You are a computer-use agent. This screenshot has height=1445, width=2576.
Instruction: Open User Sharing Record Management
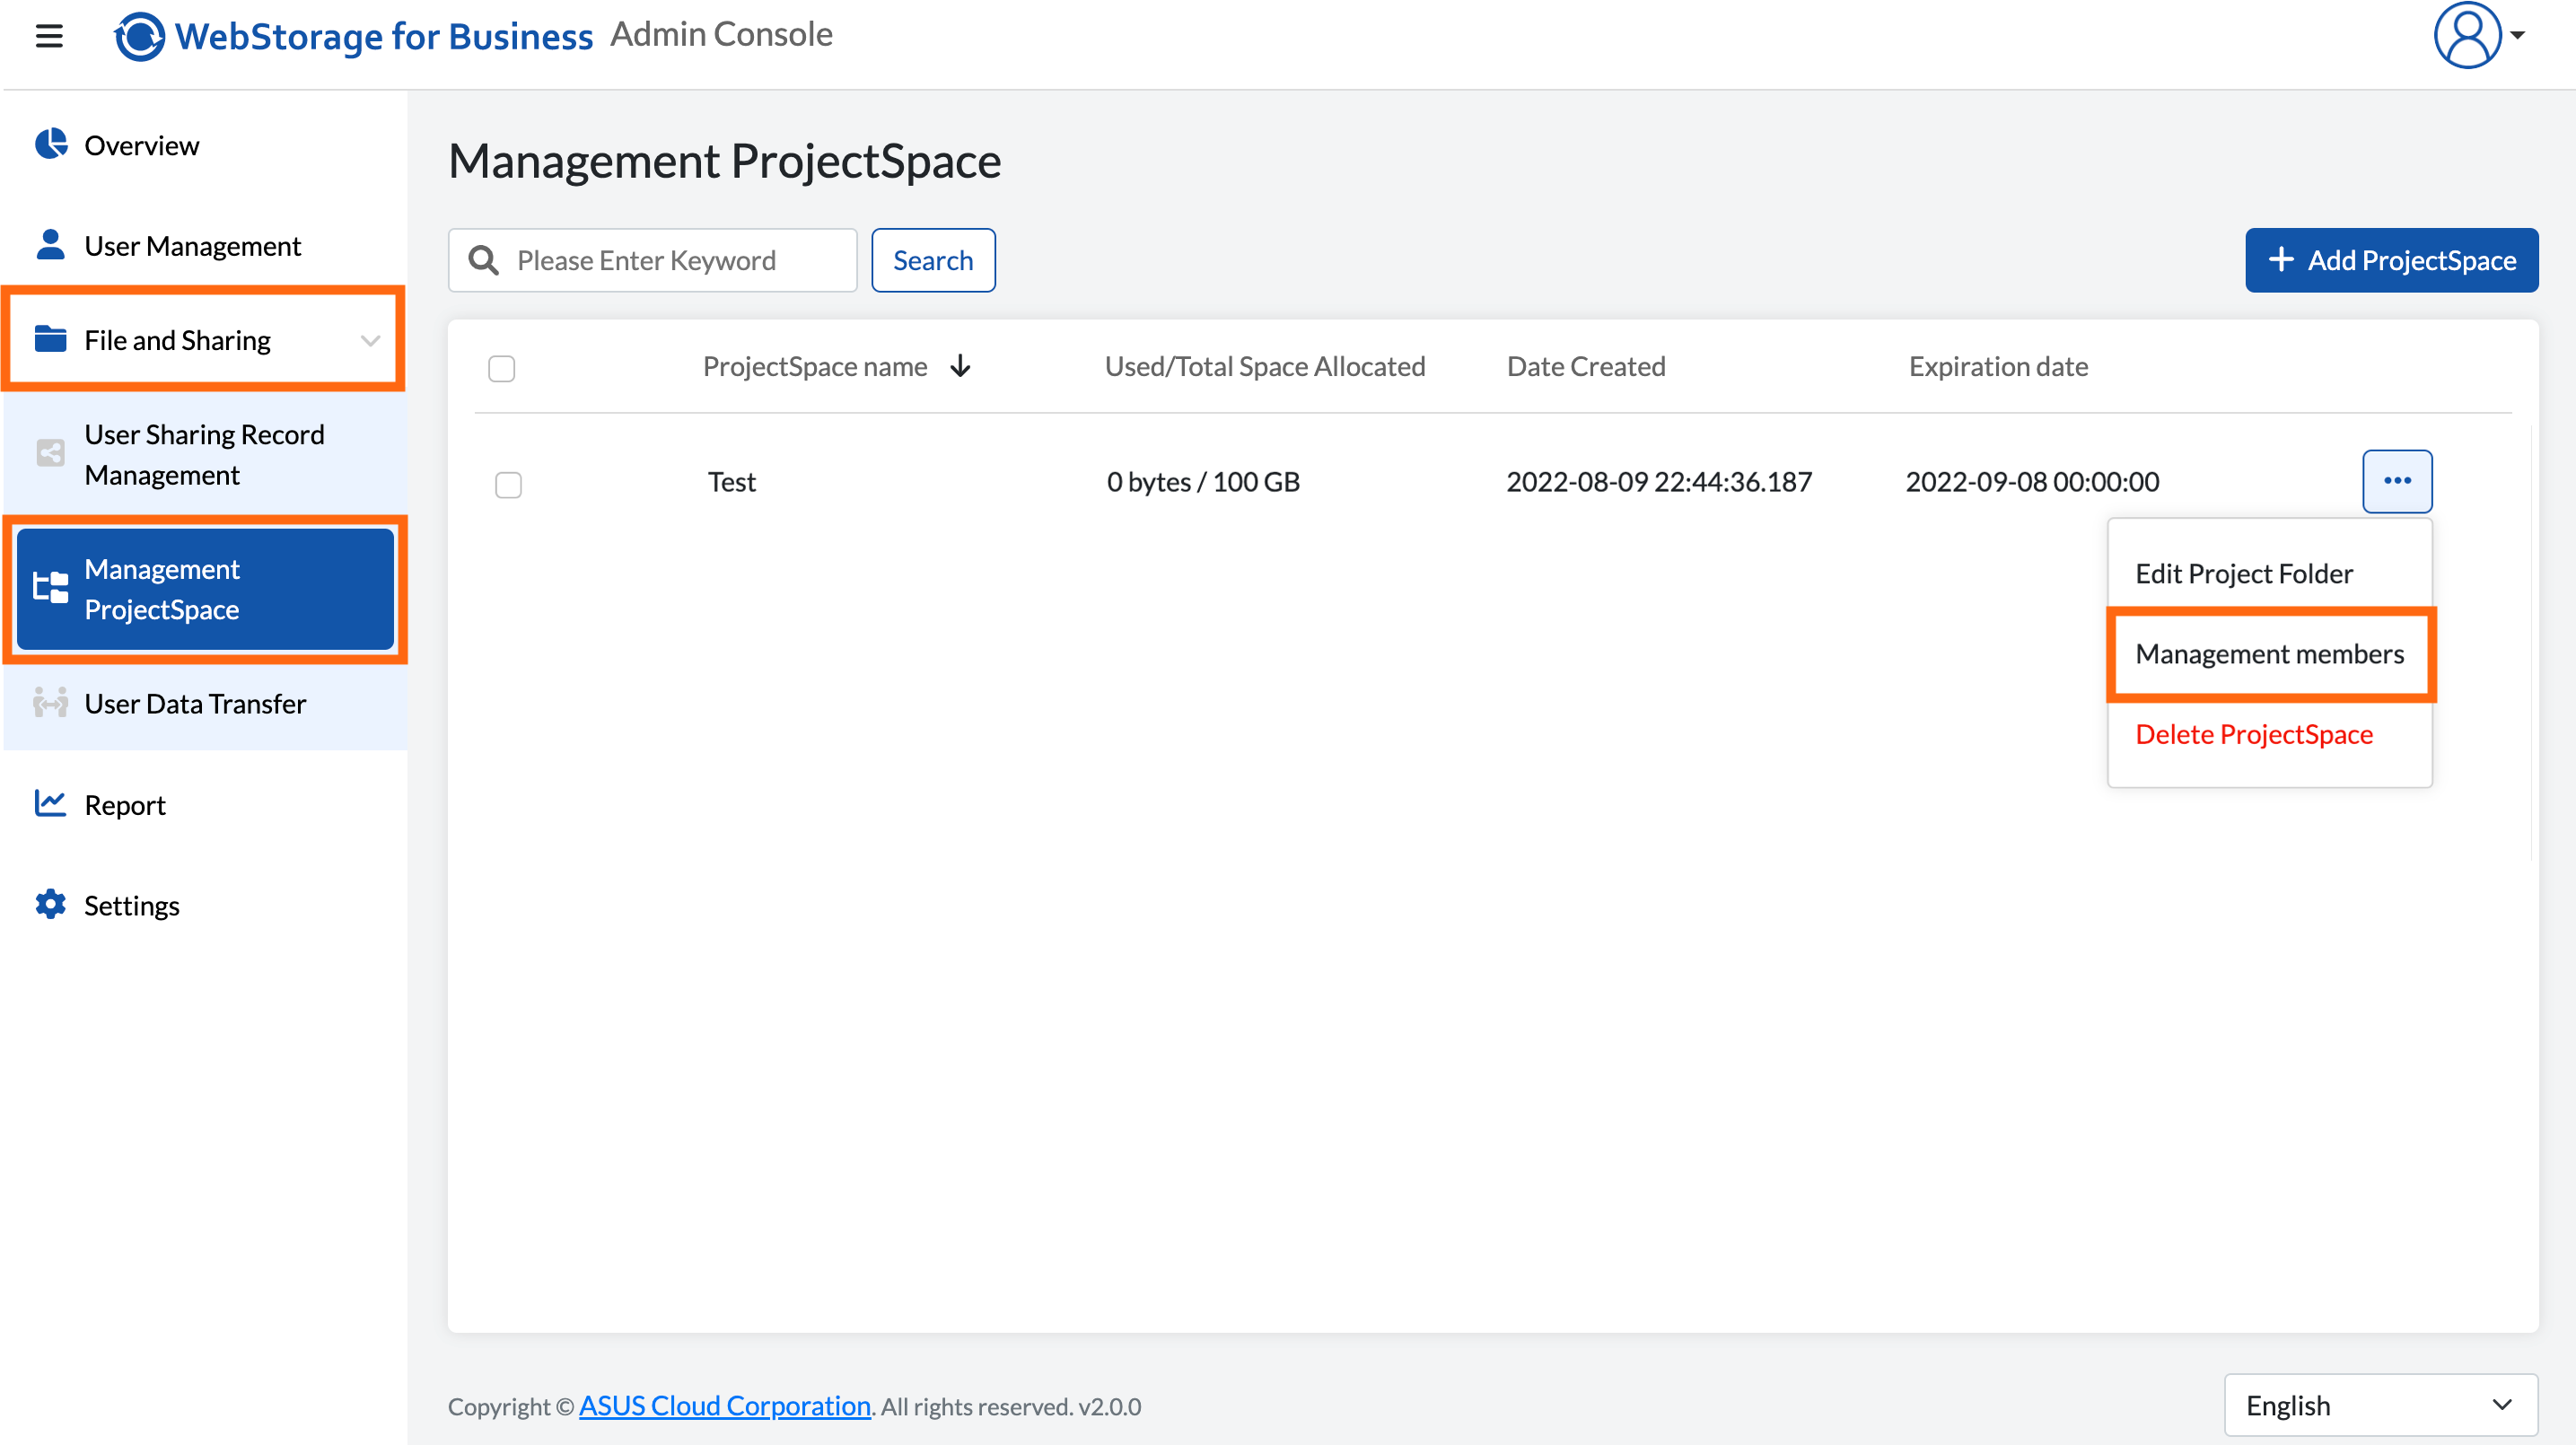coord(204,454)
